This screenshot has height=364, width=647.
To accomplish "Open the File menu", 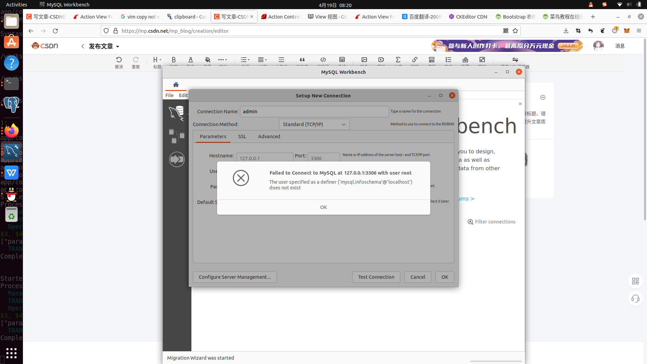I will point(169,95).
